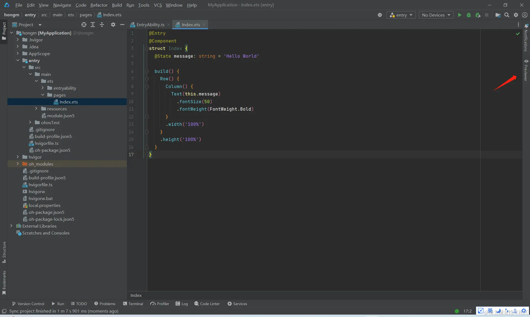Open the File menu
The width and height of the screenshot is (530, 317).
tap(19, 5)
